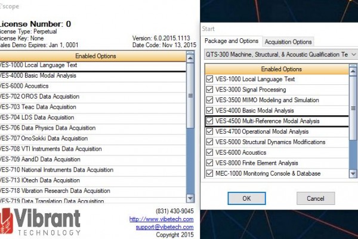The width and height of the screenshot is (358, 239).
Task: Disable VES-4500 Multi-Reference Modal Analysis option
Action: pos(209,121)
